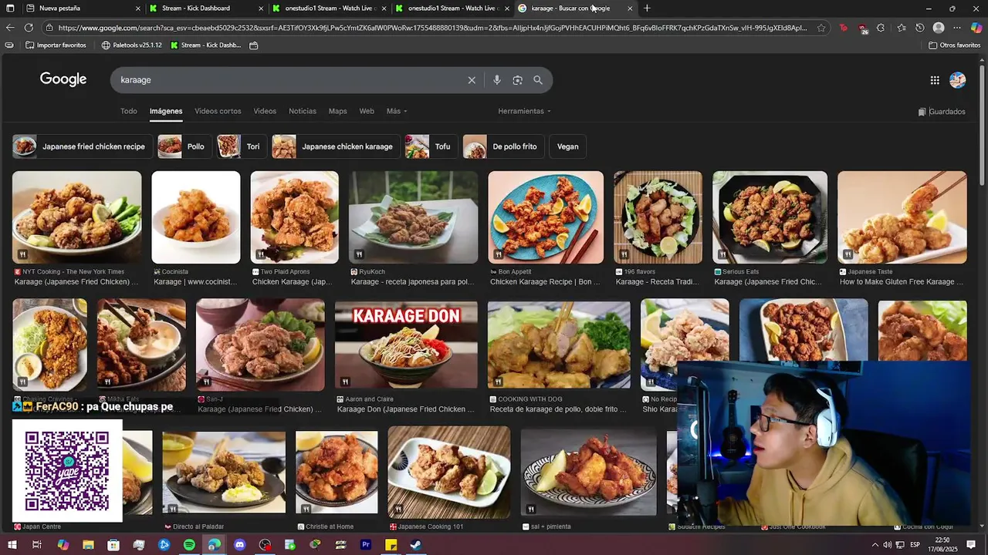988x555 pixels.
Task: Open the Google account avatar
Action: click(958, 80)
